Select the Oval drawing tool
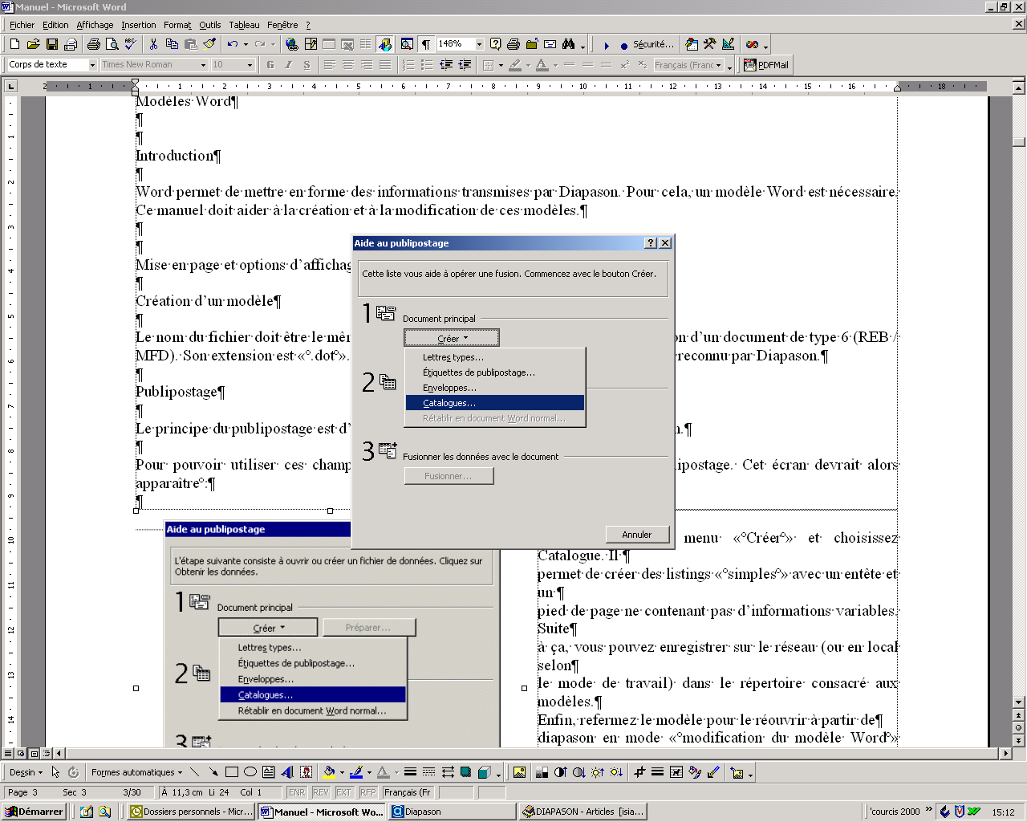 pos(249,771)
